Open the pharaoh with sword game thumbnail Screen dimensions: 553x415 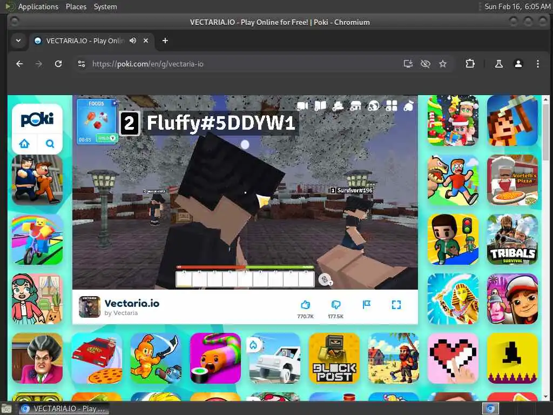pyautogui.click(x=453, y=299)
